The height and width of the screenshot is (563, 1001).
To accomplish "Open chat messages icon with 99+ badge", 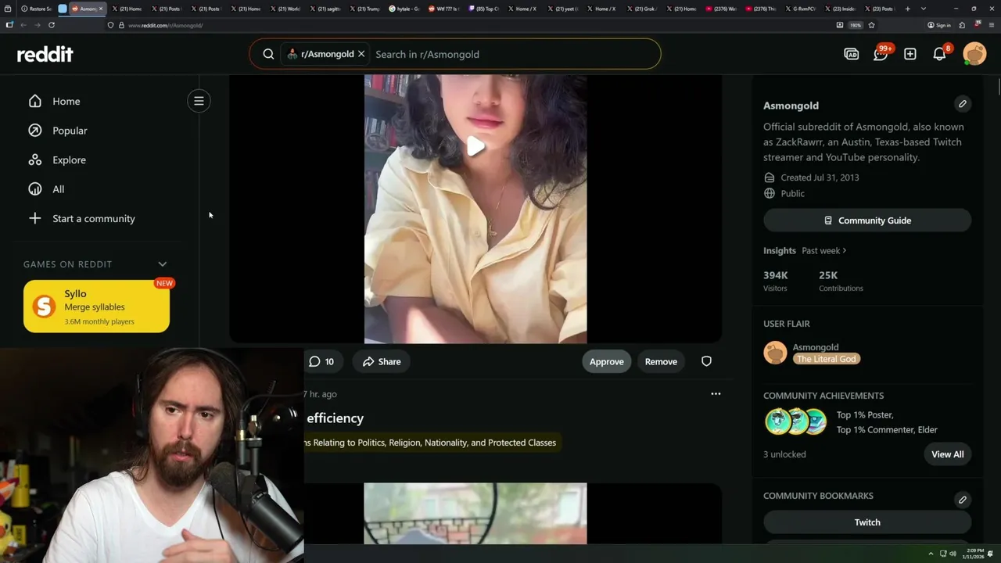I will tap(881, 53).
